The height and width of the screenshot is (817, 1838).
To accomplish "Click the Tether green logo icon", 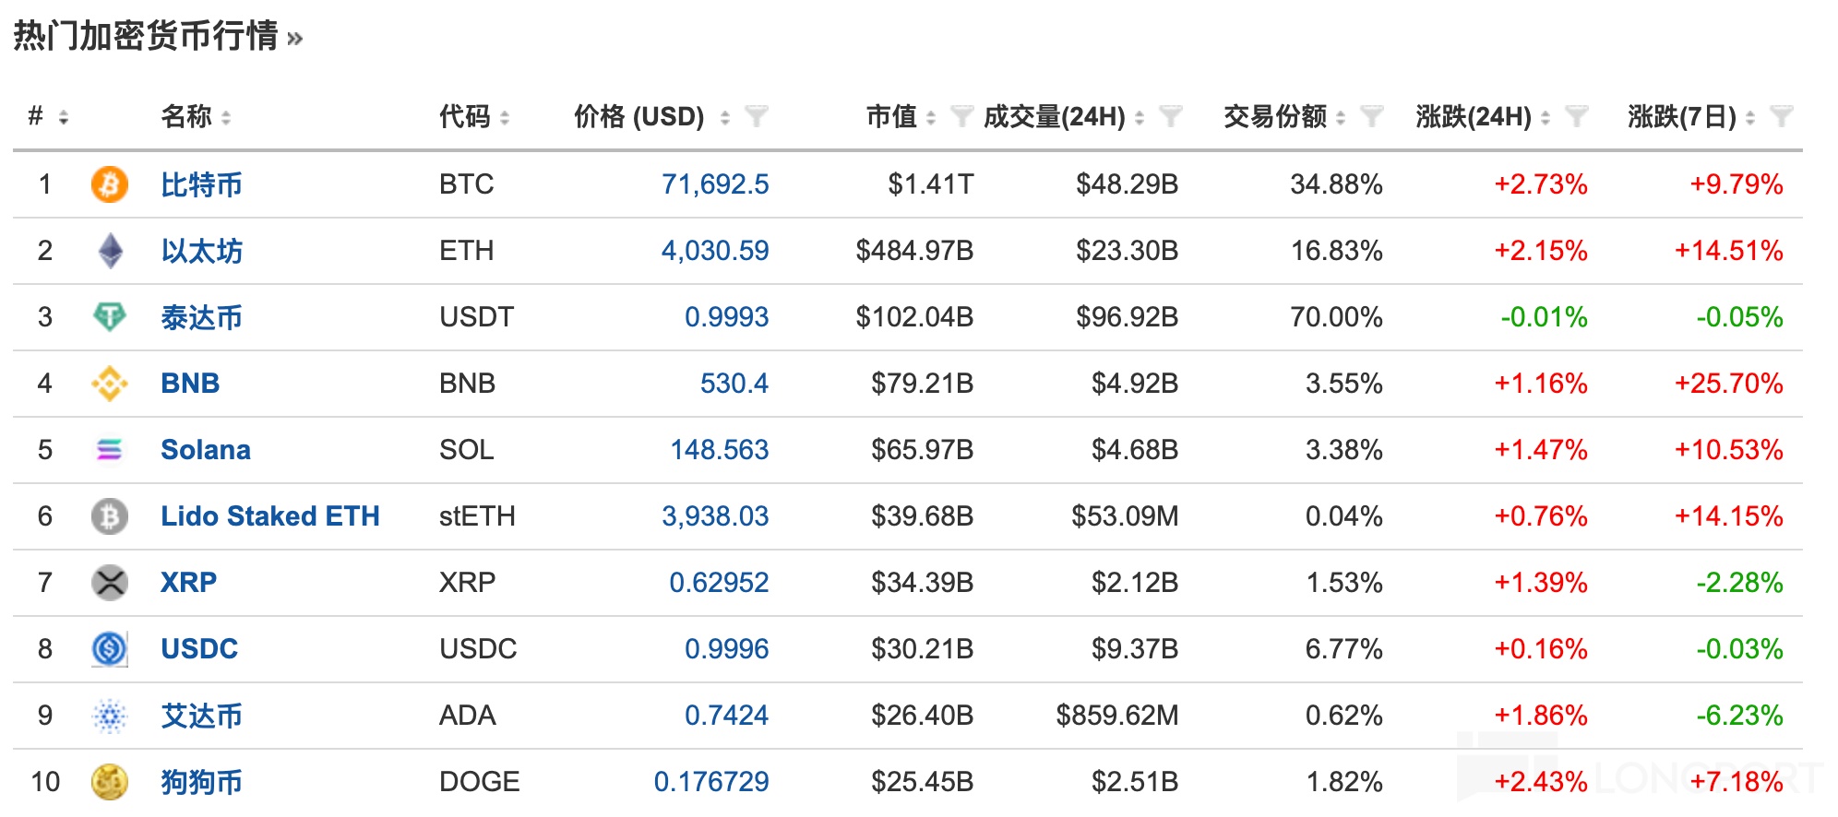I will 110,317.
